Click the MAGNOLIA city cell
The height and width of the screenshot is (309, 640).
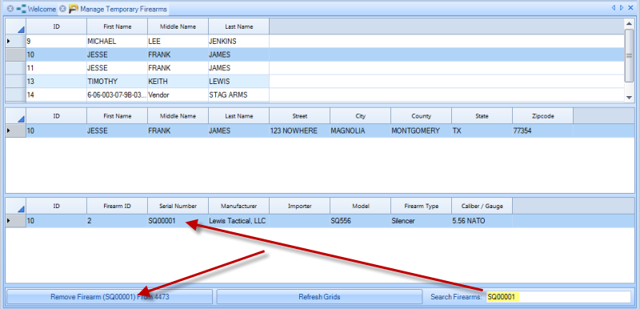361,131
